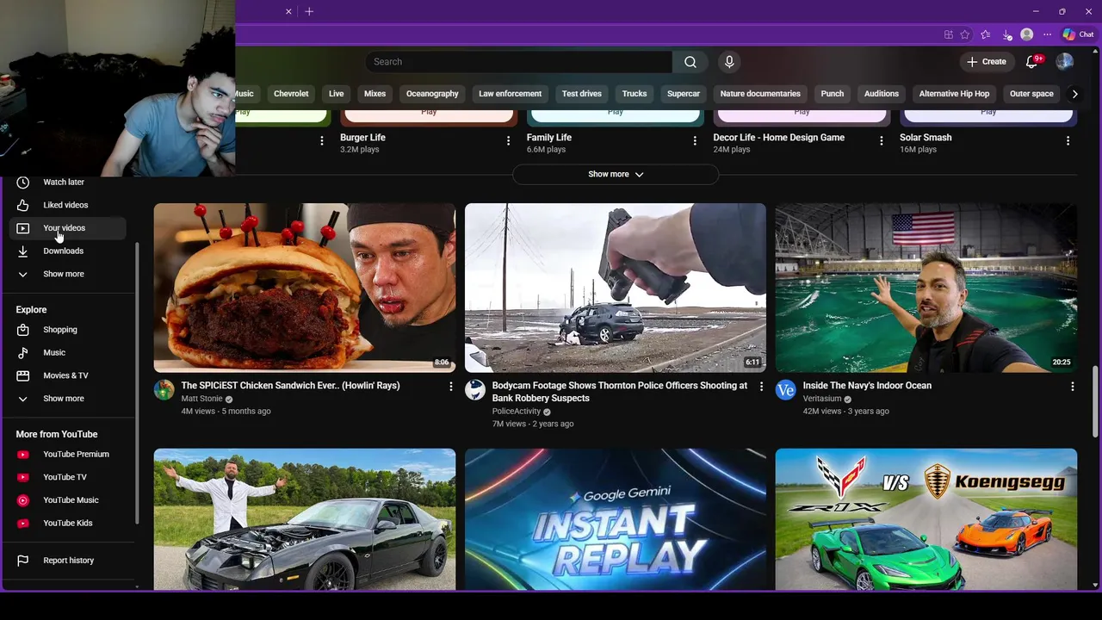Open options menu for Decor Life game
The image size is (1102, 620).
point(881,140)
